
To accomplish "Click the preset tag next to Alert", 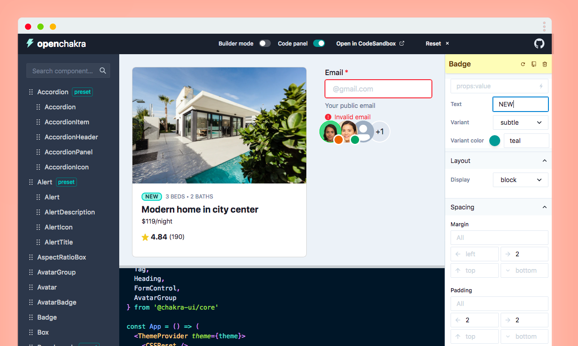I will pos(66,182).
